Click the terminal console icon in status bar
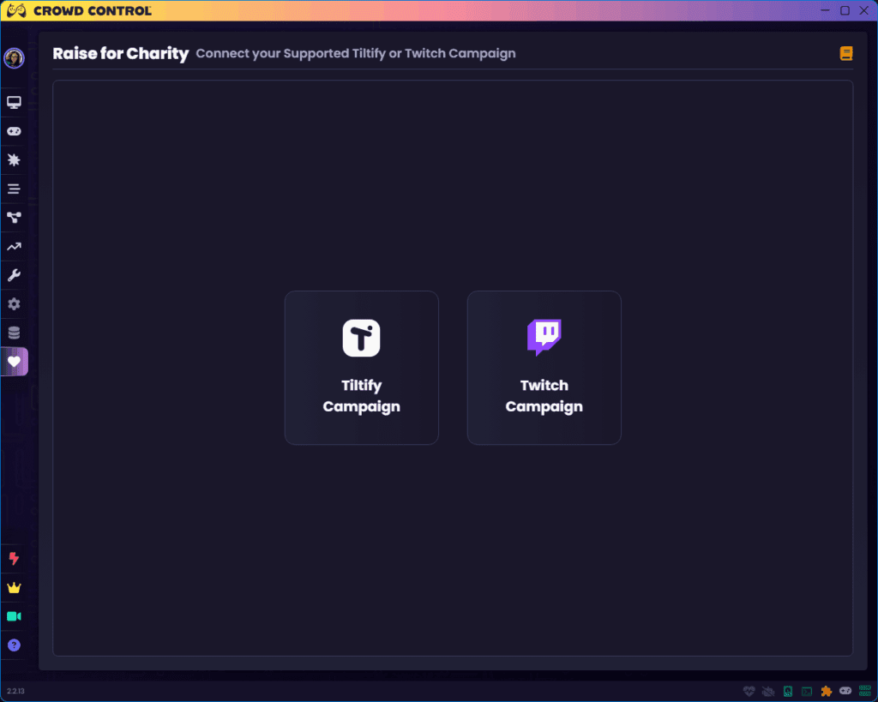 pyautogui.click(x=807, y=691)
